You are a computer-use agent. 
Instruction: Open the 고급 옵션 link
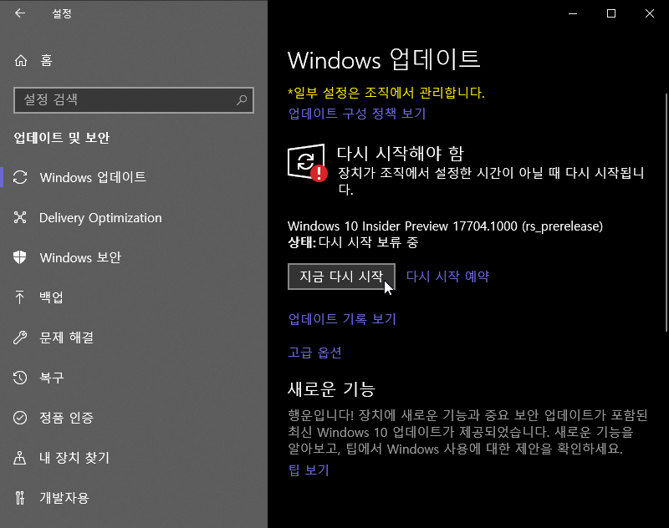click(x=315, y=353)
